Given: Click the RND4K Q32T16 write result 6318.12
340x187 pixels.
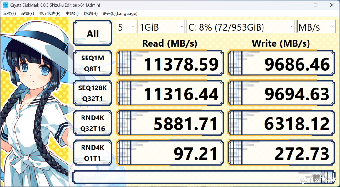Looking at the screenshot, I should click(281, 123).
